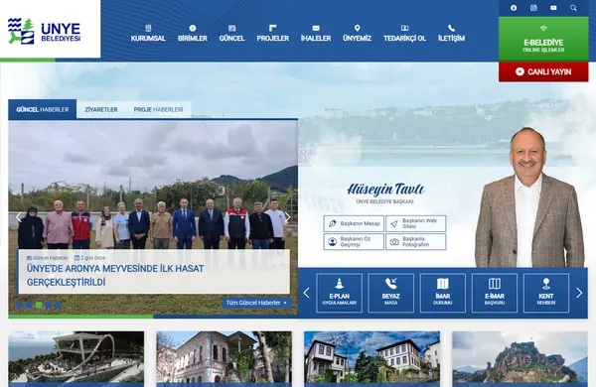Open the Facebook icon in top bar
596x387 pixels.
514,8
